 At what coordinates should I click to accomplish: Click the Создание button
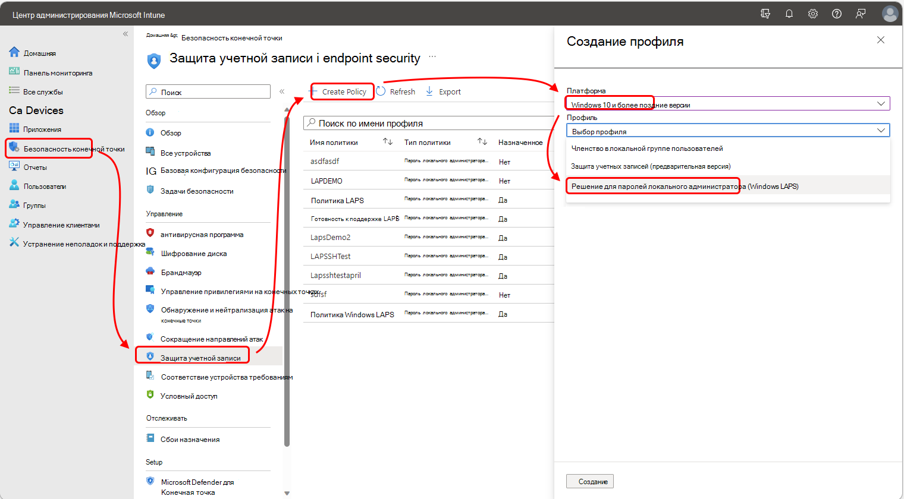click(x=590, y=481)
